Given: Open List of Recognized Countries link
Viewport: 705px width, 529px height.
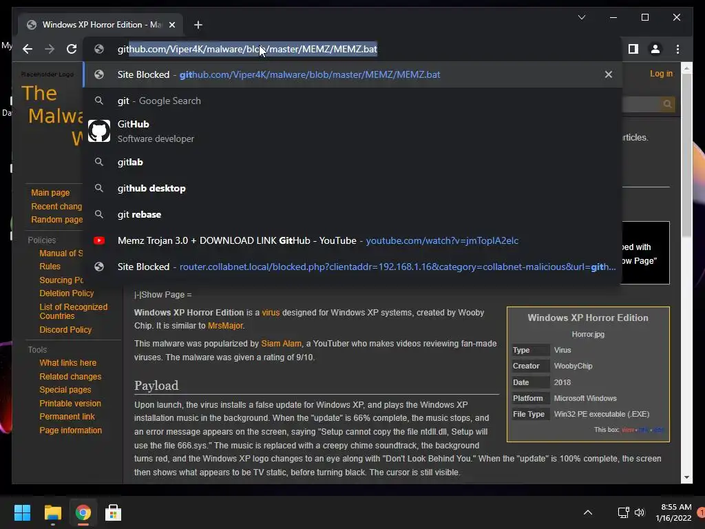Looking at the screenshot, I should pyautogui.click(x=73, y=311).
